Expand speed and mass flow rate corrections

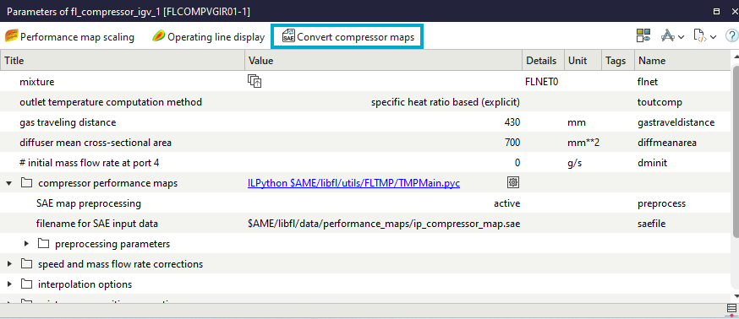pos(9,264)
